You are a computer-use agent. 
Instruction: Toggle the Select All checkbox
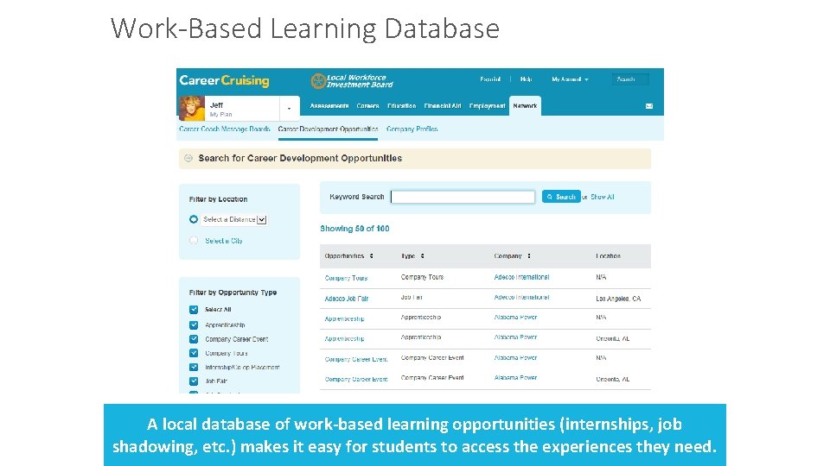pyautogui.click(x=194, y=310)
